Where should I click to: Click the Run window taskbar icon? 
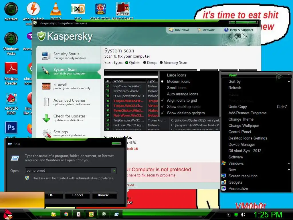pyautogui.click(x=116, y=214)
